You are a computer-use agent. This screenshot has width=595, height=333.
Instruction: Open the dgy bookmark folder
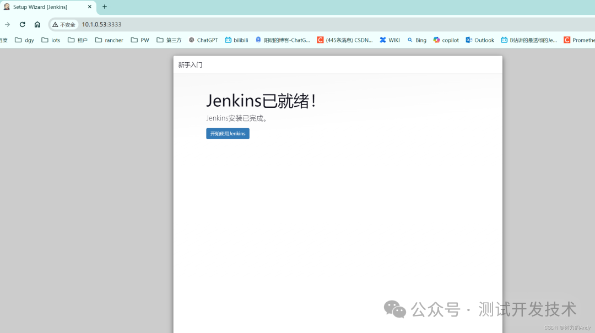pos(24,40)
